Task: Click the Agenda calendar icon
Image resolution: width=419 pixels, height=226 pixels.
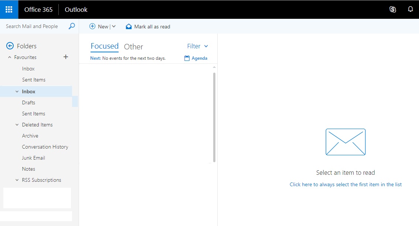Action: 187,58
